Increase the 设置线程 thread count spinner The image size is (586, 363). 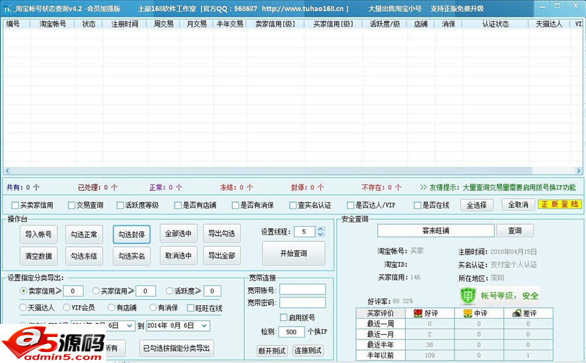click(x=321, y=229)
